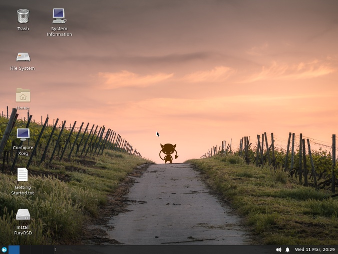The image size is (338, 254).
Task: Click the 'Getting Started.txt' filename label
Action: point(23,190)
